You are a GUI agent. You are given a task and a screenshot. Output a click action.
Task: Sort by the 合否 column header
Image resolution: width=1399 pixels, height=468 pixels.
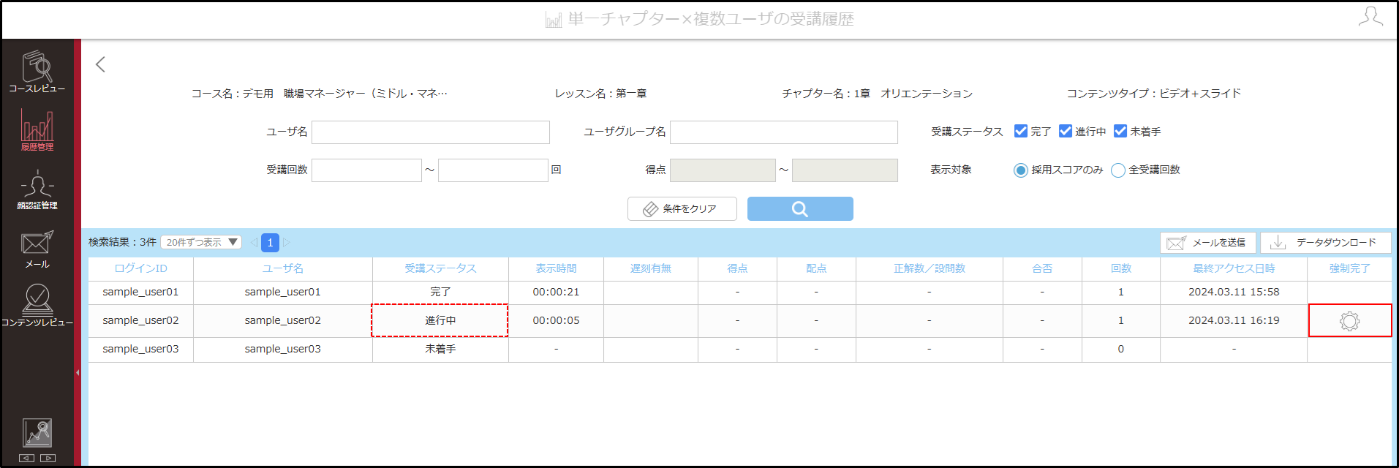click(x=1042, y=268)
